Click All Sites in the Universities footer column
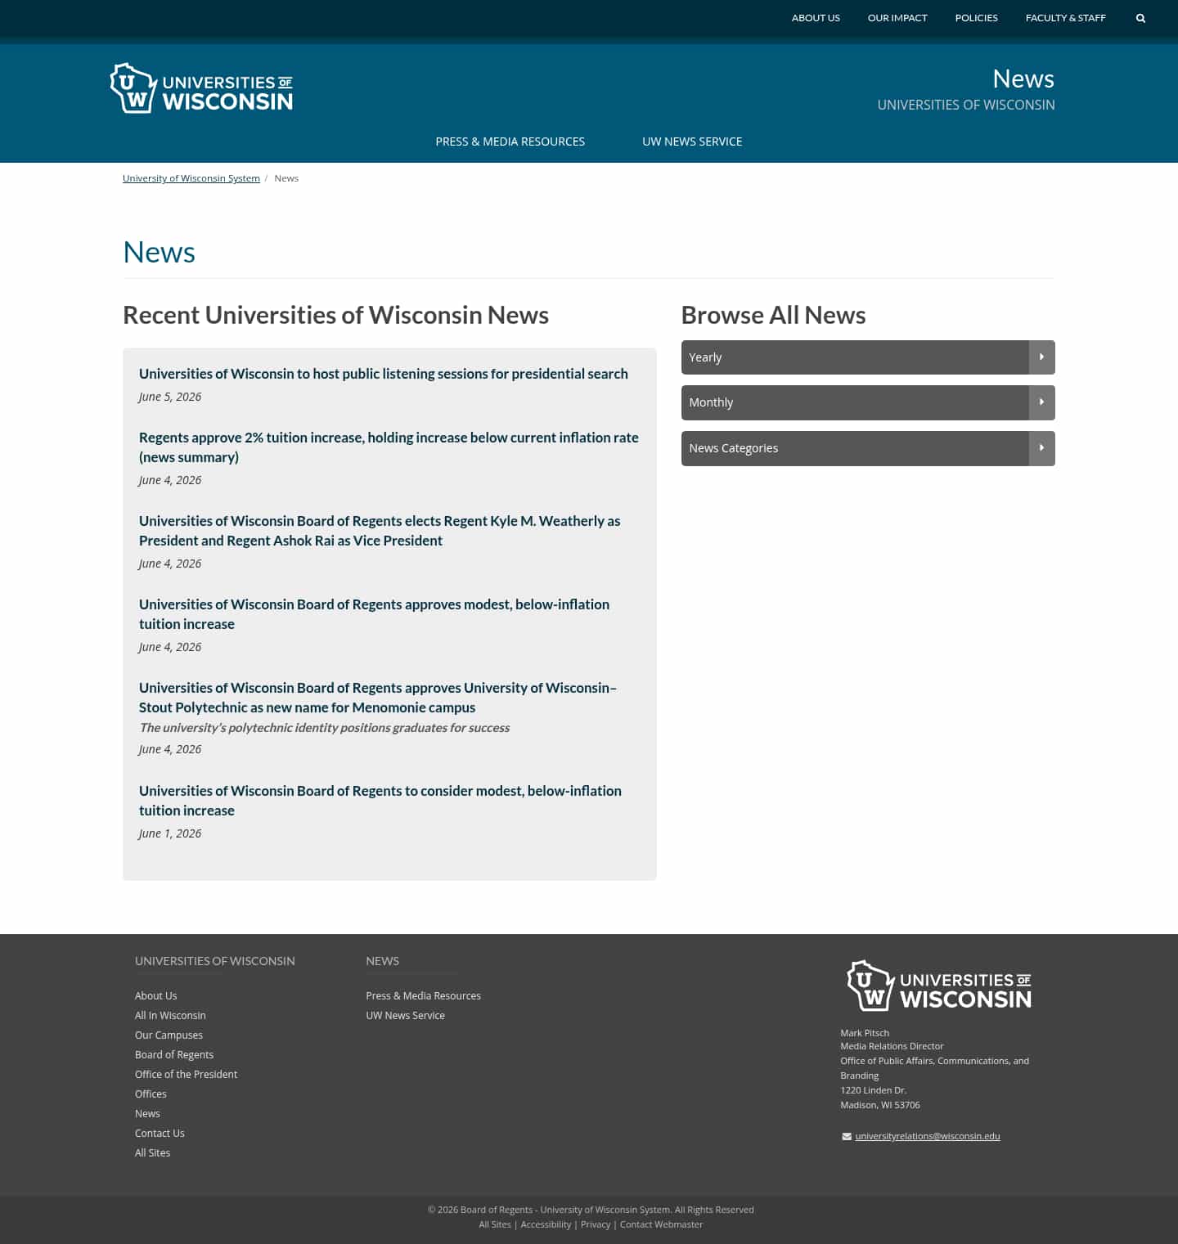This screenshot has height=1244, width=1178. (x=152, y=1152)
